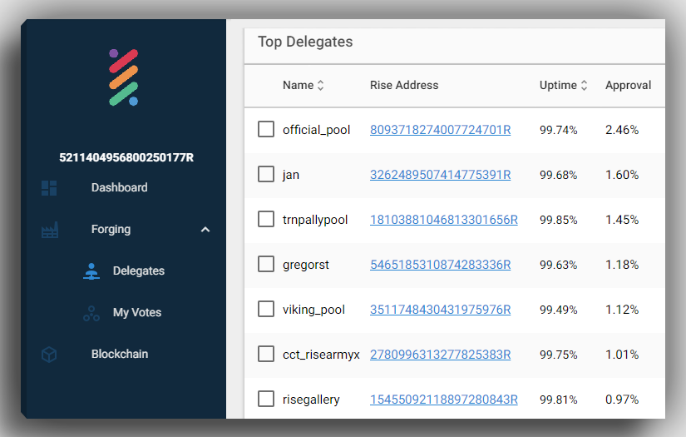Click the Blockchain cube icon

(x=49, y=355)
